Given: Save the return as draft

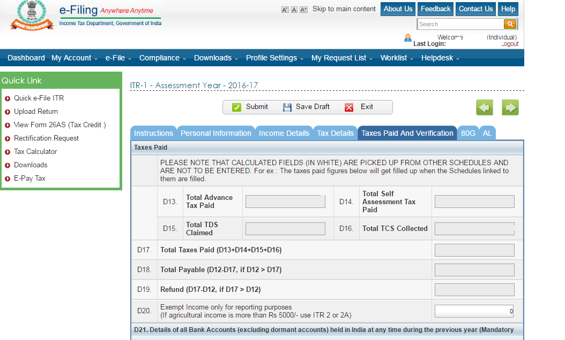Looking at the screenshot, I should coord(306,107).
